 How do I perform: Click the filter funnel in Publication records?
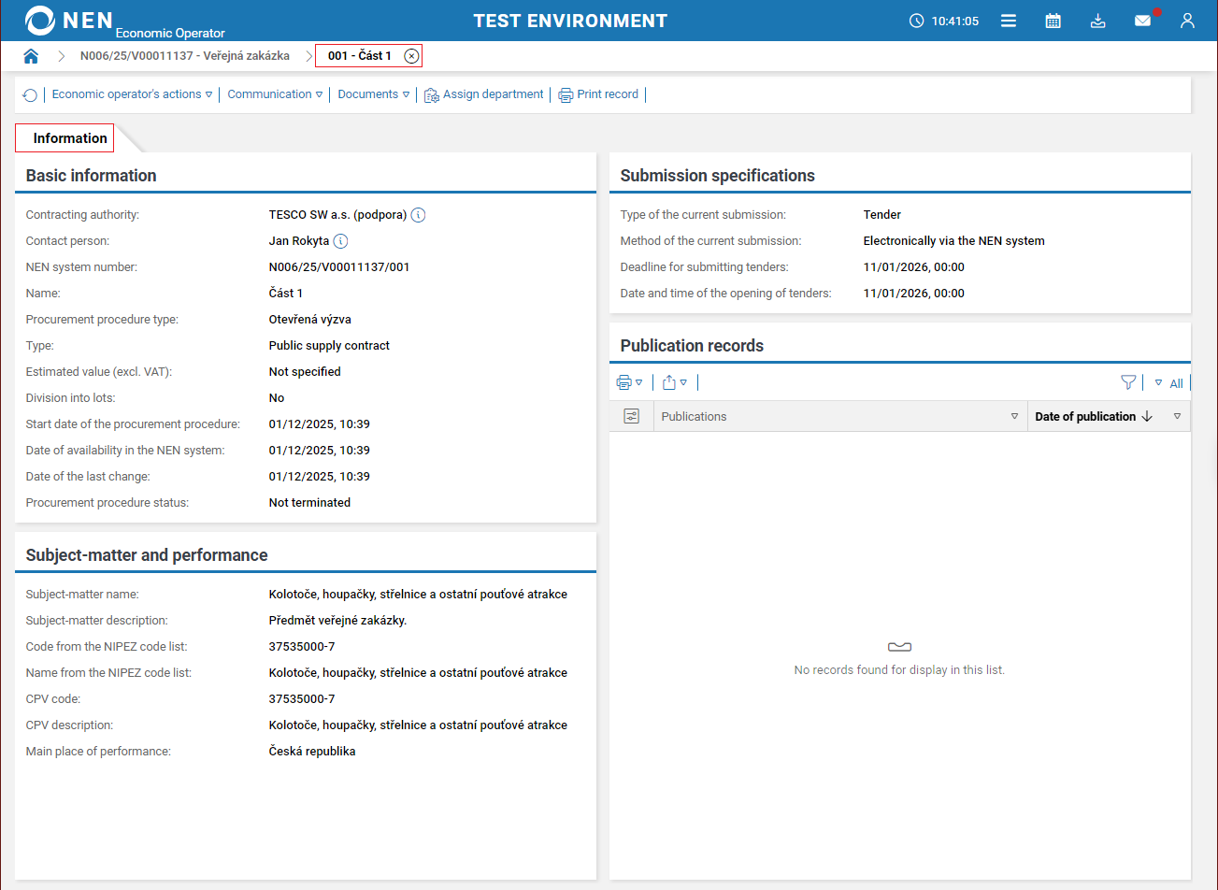click(1128, 382)
